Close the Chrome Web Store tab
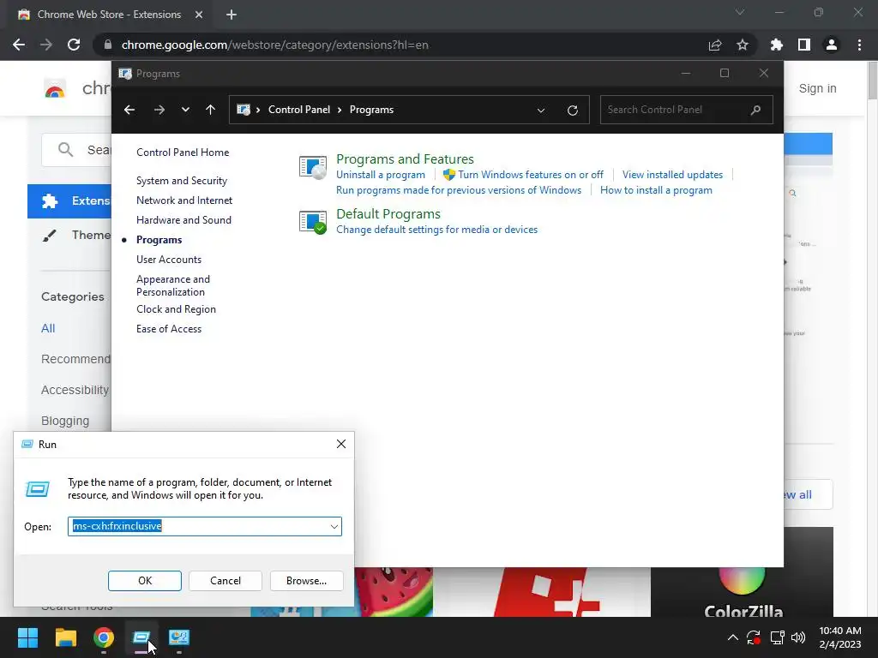The image size is (878, 658). (199, 15)
